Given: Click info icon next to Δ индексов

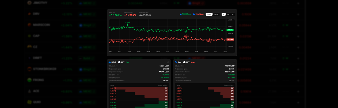Looking at the screenshot, I should [x=148, y=12].
